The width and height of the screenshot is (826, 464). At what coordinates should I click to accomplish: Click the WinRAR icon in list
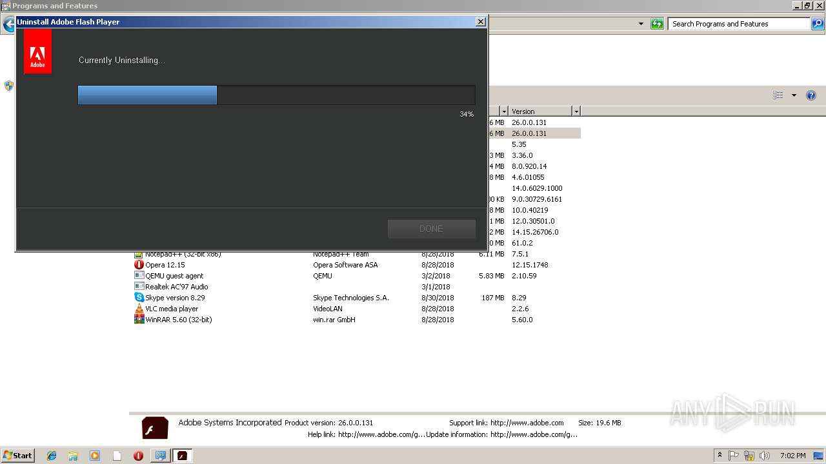point(139,320)
